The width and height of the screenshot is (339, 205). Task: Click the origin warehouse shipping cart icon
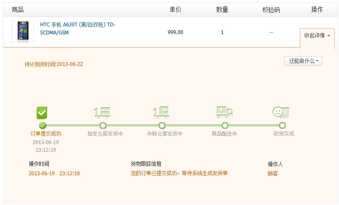click(103, 113)
